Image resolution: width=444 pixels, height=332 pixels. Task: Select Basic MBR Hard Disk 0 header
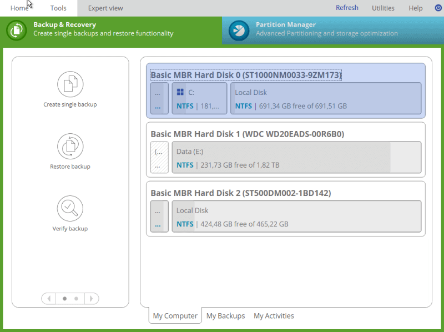tap(246, 75)
